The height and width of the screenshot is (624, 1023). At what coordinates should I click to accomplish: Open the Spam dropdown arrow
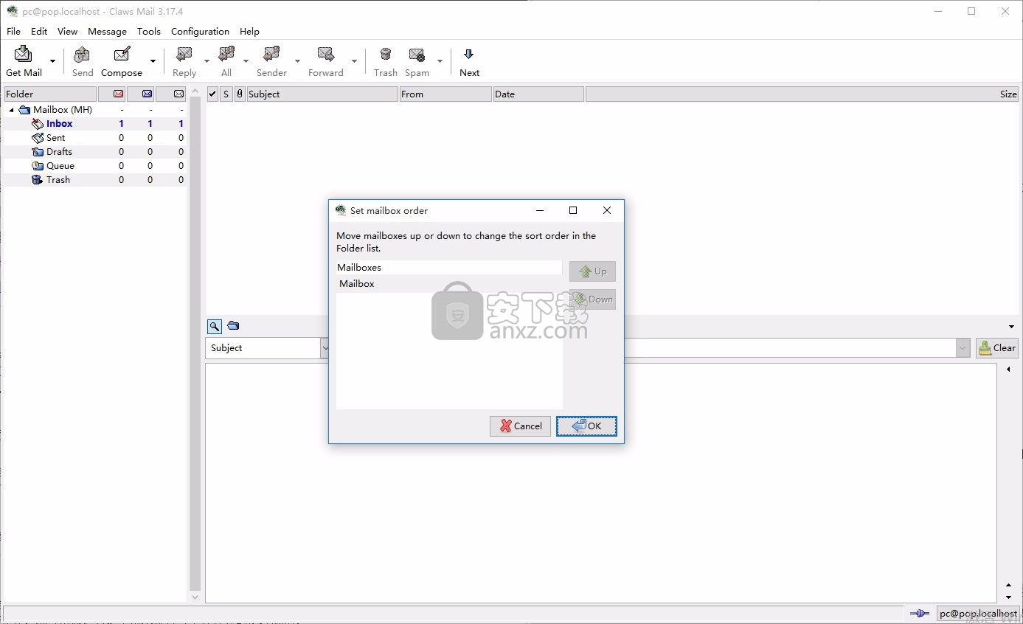click(440, 61)
